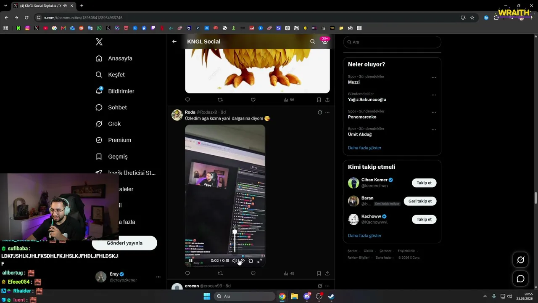The height and width of the screenshot is (303, 538).
Task: Mute the video volume icon
Action: [x=235, y=260]
